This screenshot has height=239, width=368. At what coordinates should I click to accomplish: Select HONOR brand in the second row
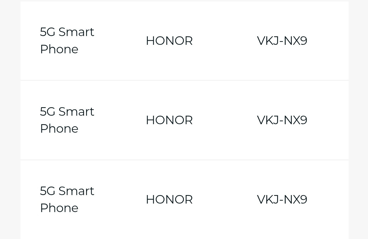tap(169, 120)
